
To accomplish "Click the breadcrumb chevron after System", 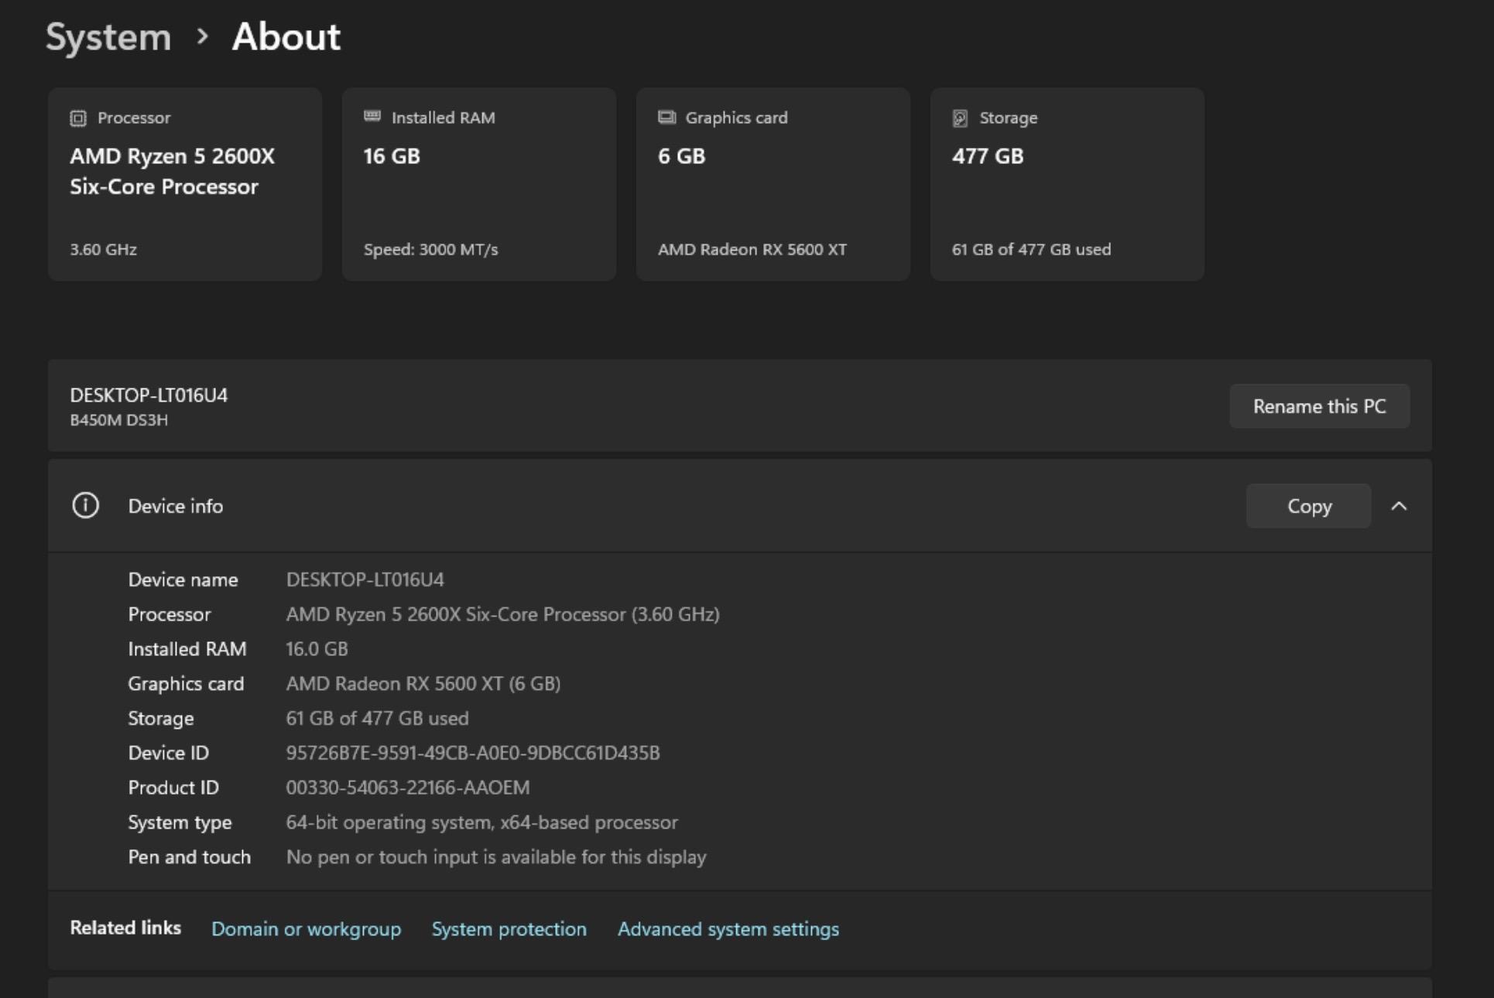I will [202, 36].
